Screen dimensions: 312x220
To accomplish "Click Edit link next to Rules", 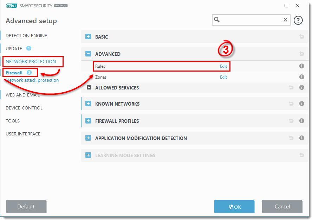I will pos(223,66).
